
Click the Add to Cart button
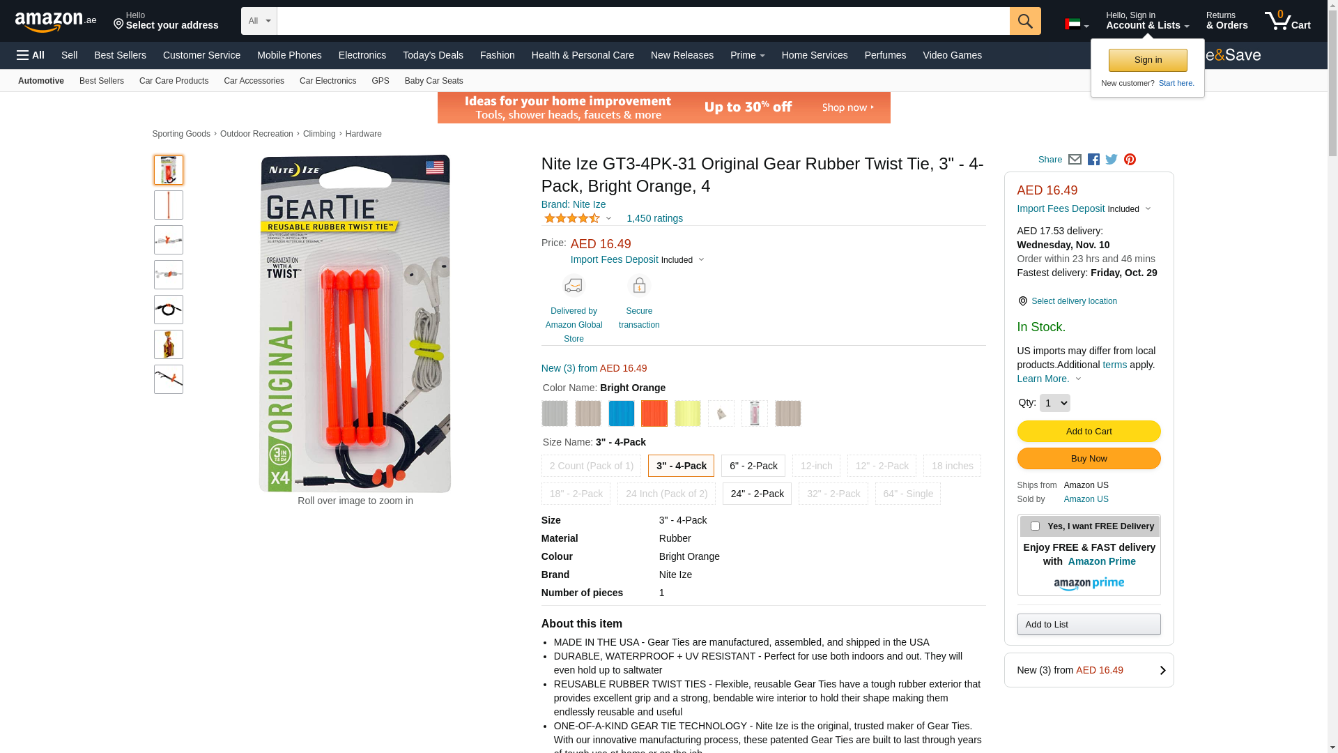pyautogui.click(x=1089, y=432)
